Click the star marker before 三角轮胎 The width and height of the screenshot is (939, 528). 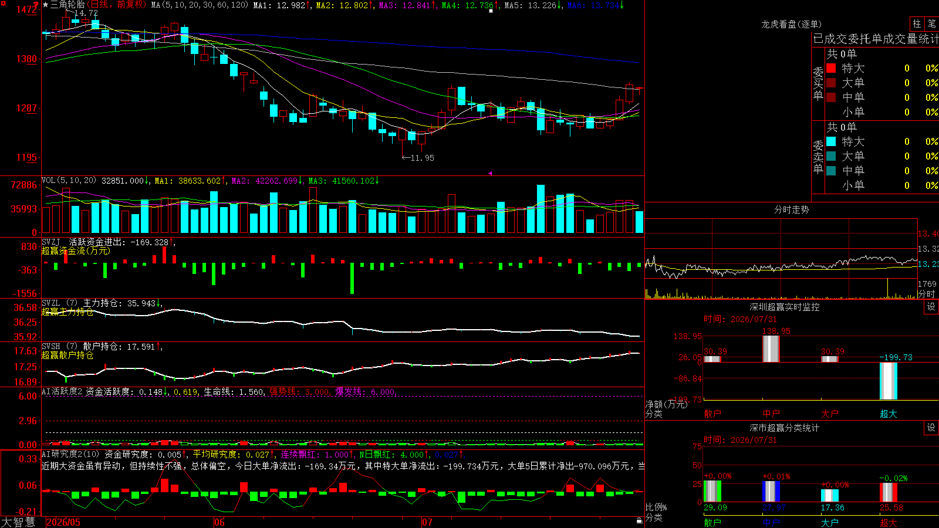tap(46, 5)
